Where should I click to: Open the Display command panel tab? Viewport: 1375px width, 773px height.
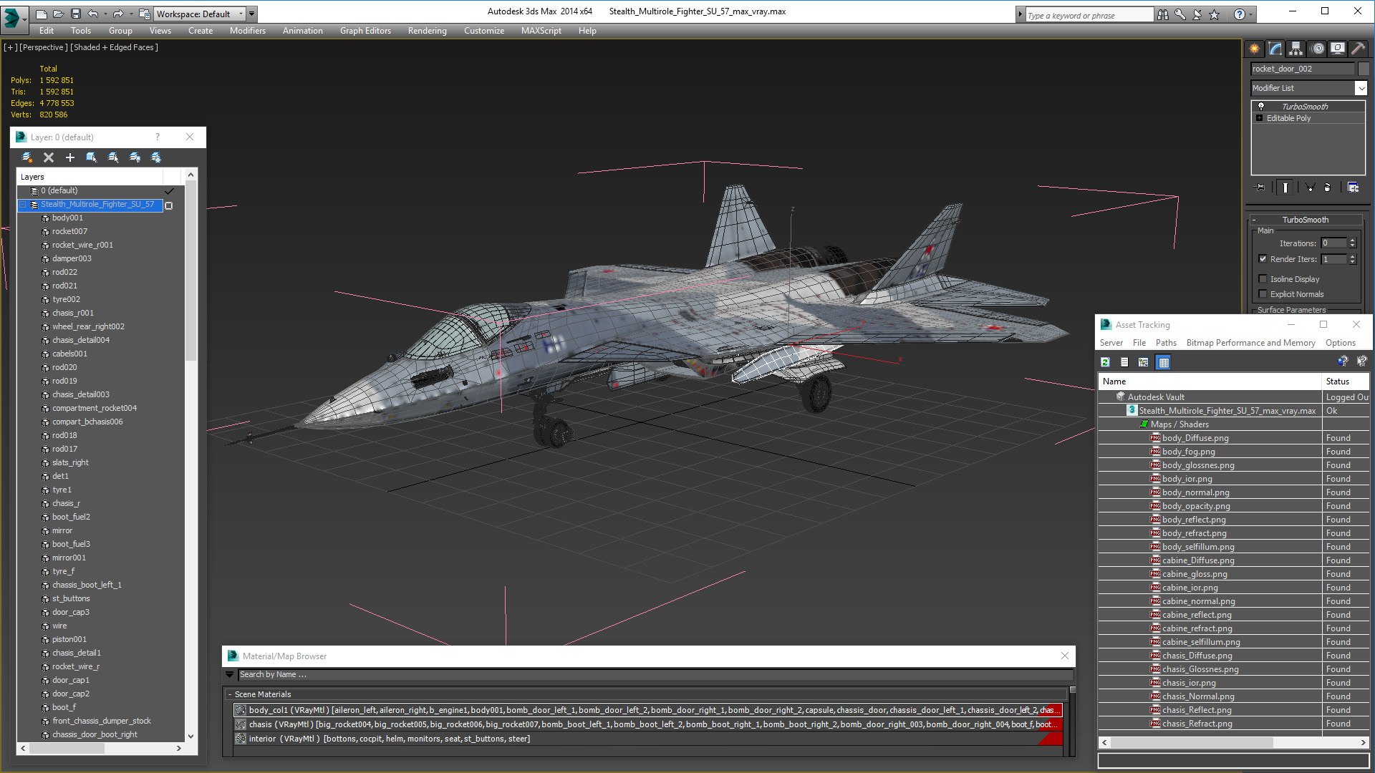(1338, 49)
